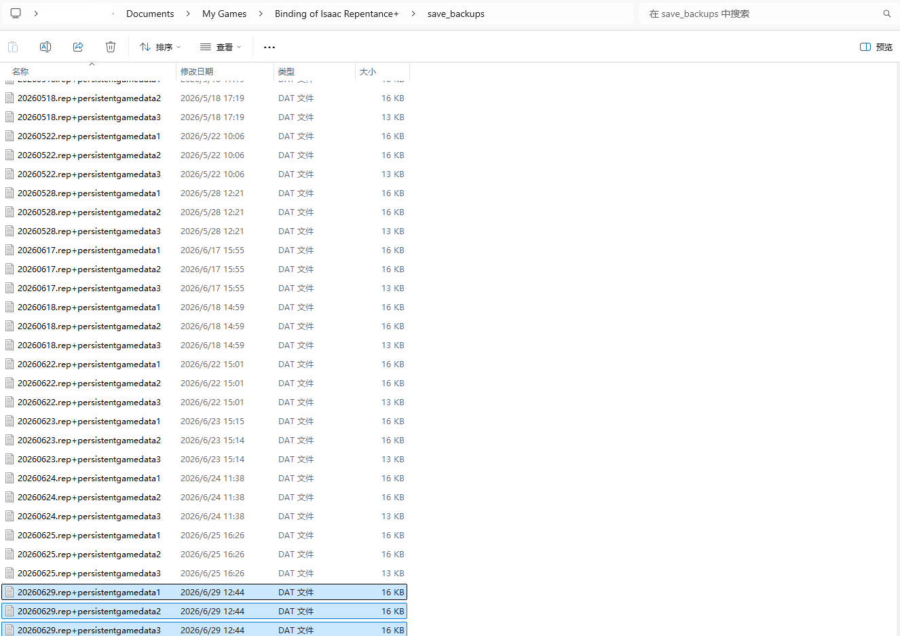Select file 20260522.rep+persistentgamedata3
The width and height of the screenshot is (900, 636).
click(204, 174)
